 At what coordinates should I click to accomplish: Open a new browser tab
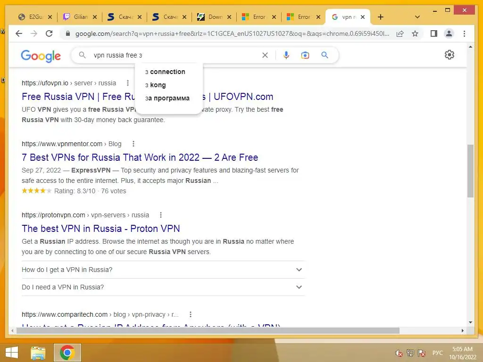(x=381, y=17)
